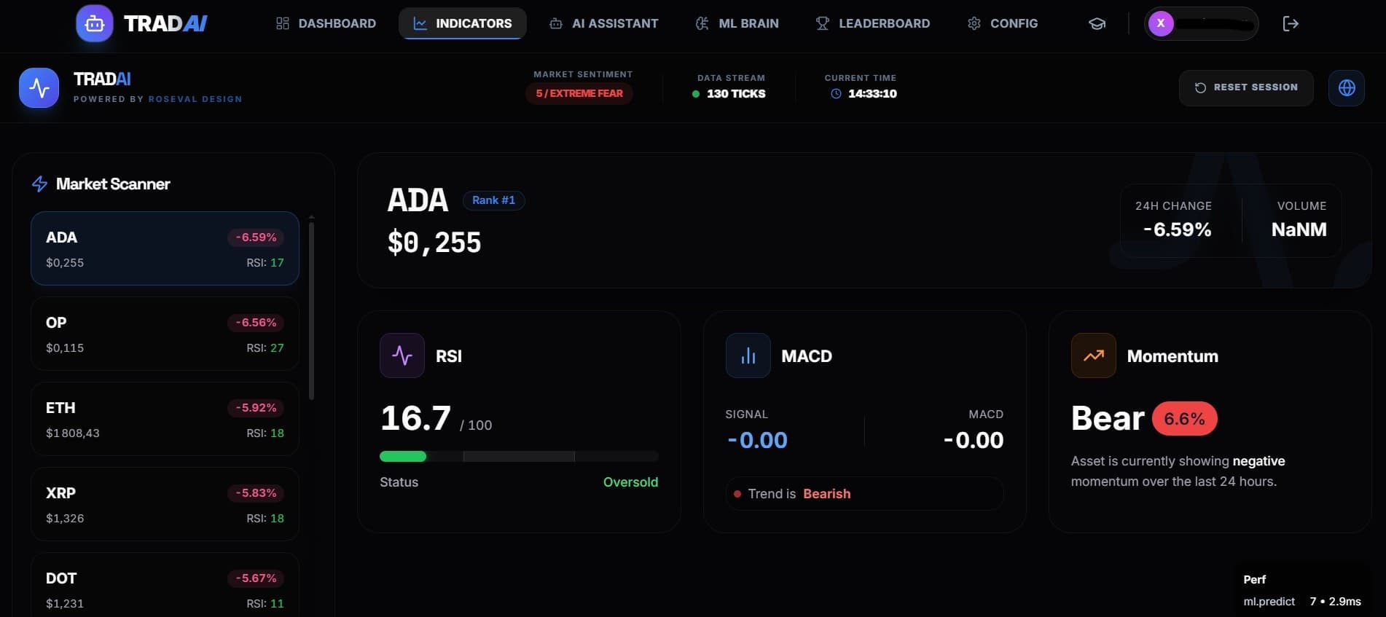Image resolution: width=1386 pixels, height=617 pixels.
Task: Click the TRADAI robot logo icon
Action: [x=94, y=23]
